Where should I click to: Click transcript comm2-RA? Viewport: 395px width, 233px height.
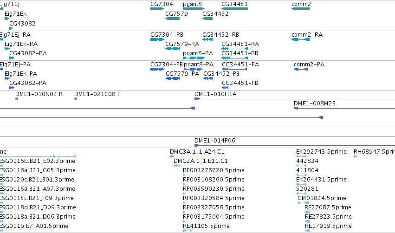point(307,34)
